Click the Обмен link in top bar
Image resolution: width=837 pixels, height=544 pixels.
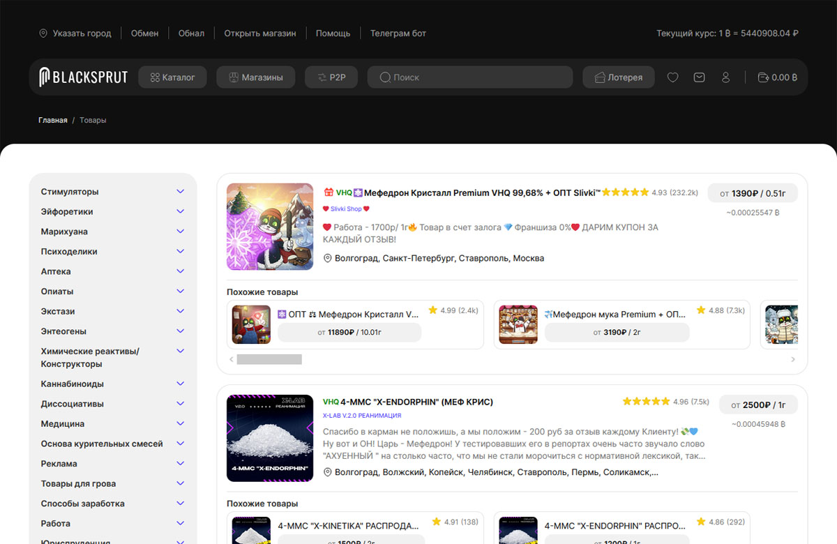(x=144, y=33)
